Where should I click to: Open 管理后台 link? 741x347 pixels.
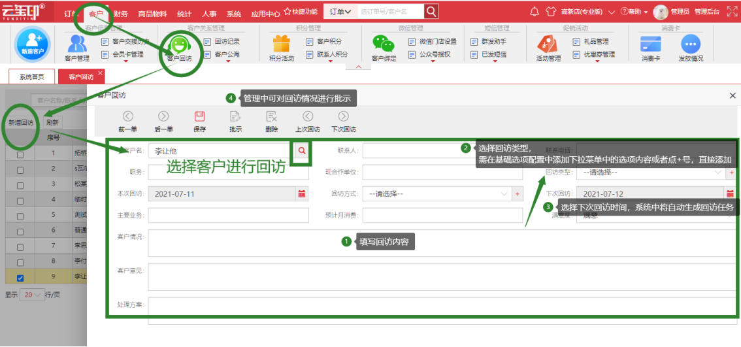pyautogui.click(x=707, y=12)
